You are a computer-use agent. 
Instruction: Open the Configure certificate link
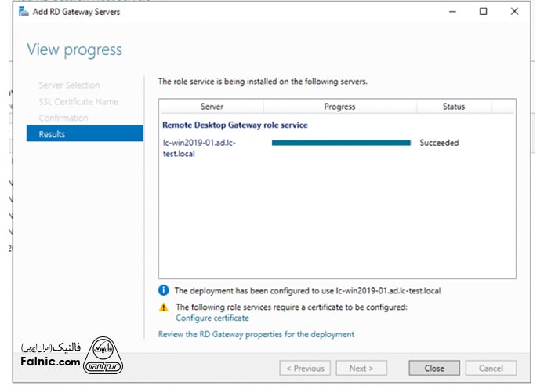coord(212,318)
